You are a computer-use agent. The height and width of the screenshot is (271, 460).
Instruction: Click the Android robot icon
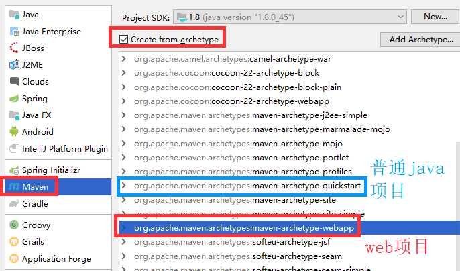14,131
